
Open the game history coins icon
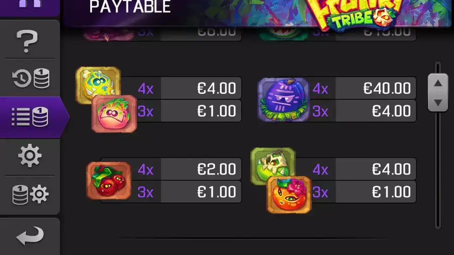[x=31, y=78]
